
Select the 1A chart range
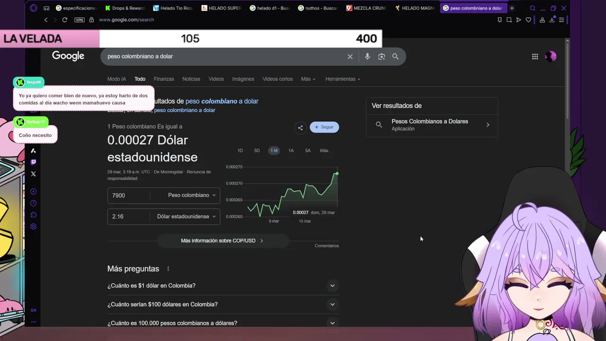[x=291, y=151]
